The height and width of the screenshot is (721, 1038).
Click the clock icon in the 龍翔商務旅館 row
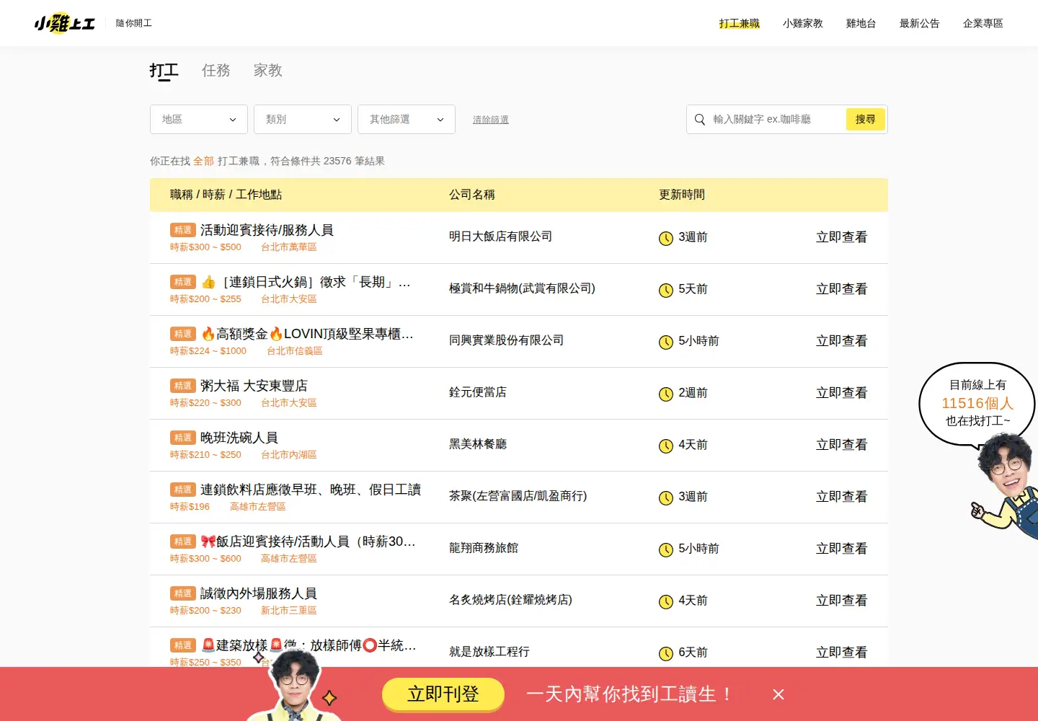coord(666,549)
